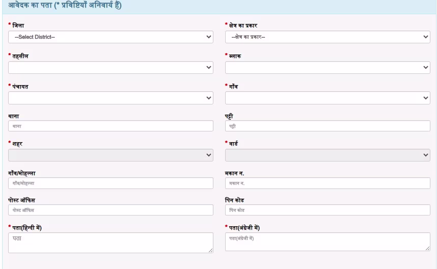The width and height of the screenshot is (437, 269).
Task: Click the पट्टी text field
Action: click(x=327, y=126)
